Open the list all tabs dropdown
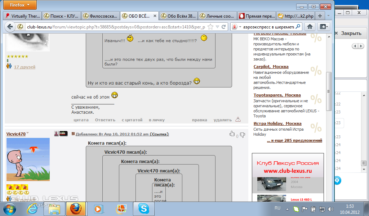The height and width of the screenshot is (216, 369). pyautogui.click(x=329, y=16)
